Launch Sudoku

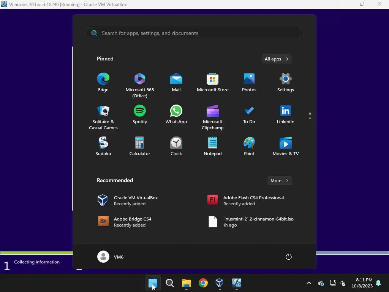pos(103,146)
